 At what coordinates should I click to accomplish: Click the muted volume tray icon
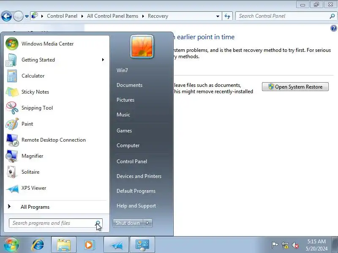tap(295, 245)
